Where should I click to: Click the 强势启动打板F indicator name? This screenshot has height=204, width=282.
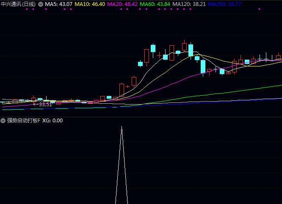(24, 121)
